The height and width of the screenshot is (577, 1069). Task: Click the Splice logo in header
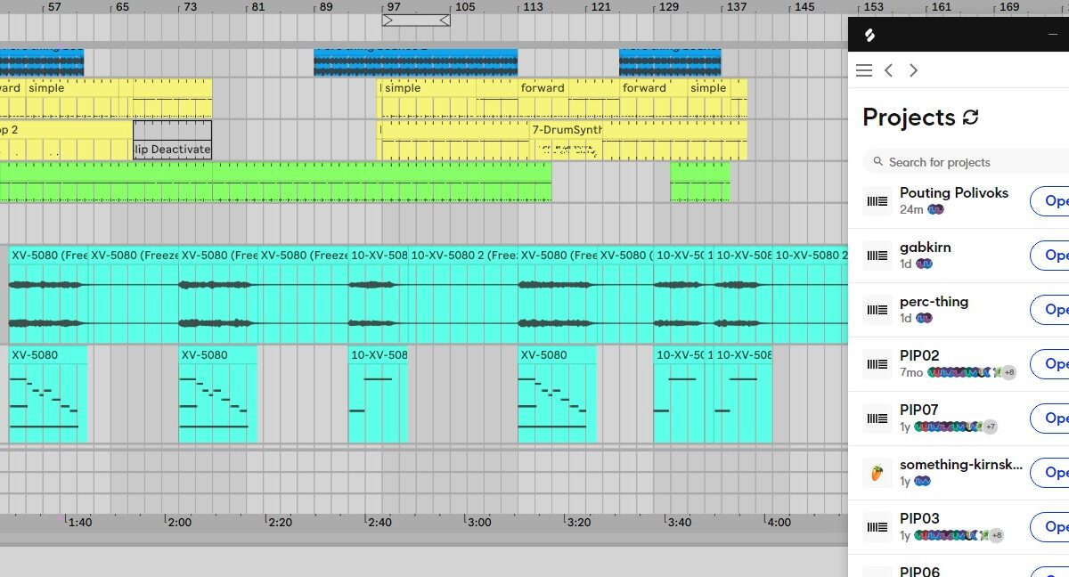click(870, 36)
